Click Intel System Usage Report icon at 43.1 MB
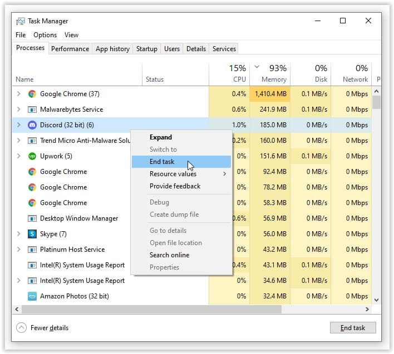 pos(32,265)
